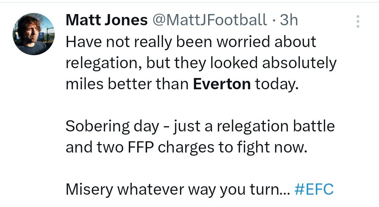
Task: Click the text 'Misery whatever way you turn...'
Action: point(178,189)
